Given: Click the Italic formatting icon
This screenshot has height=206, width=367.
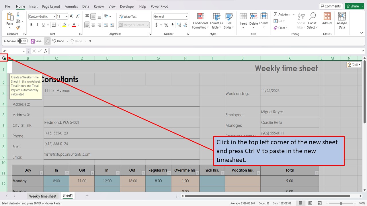Looking at the screenshot, I should pyautogui.click(x=37, y=25).
